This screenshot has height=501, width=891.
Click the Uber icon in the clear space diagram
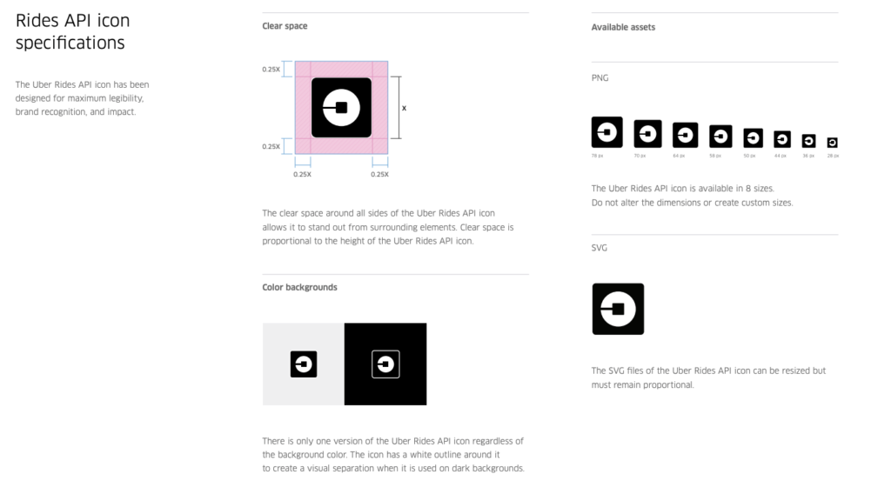point(341,107)
